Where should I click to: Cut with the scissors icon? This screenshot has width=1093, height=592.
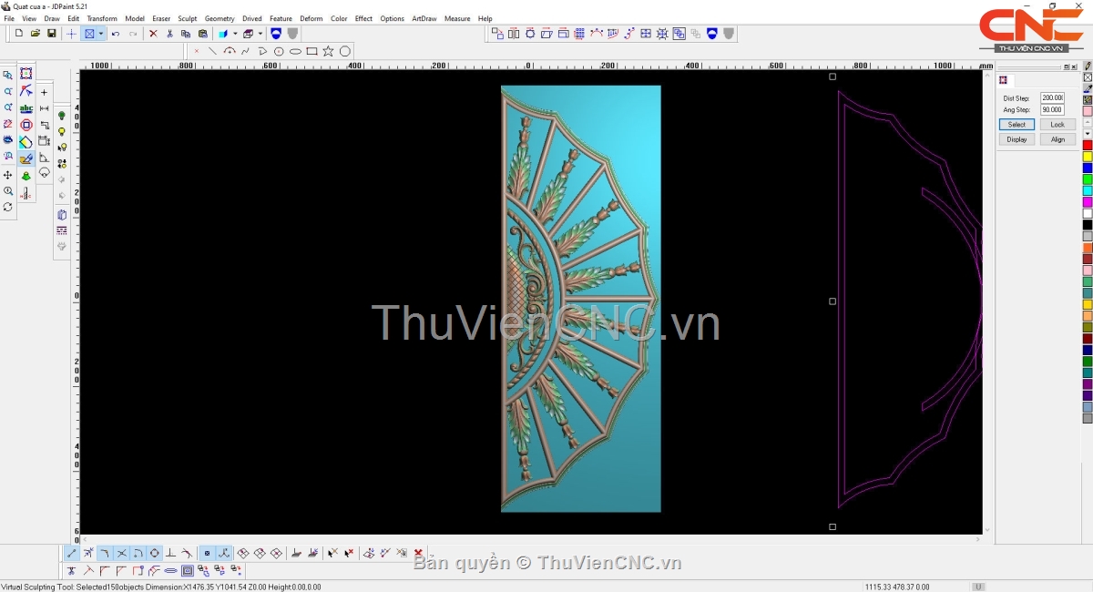[x=169, y=34]
